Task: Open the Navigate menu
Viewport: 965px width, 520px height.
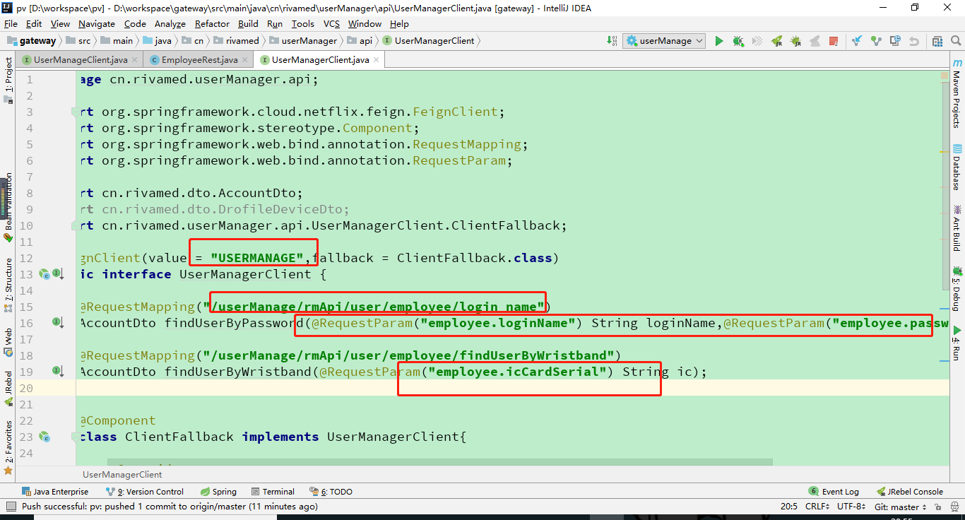Action: click(97, 24)
